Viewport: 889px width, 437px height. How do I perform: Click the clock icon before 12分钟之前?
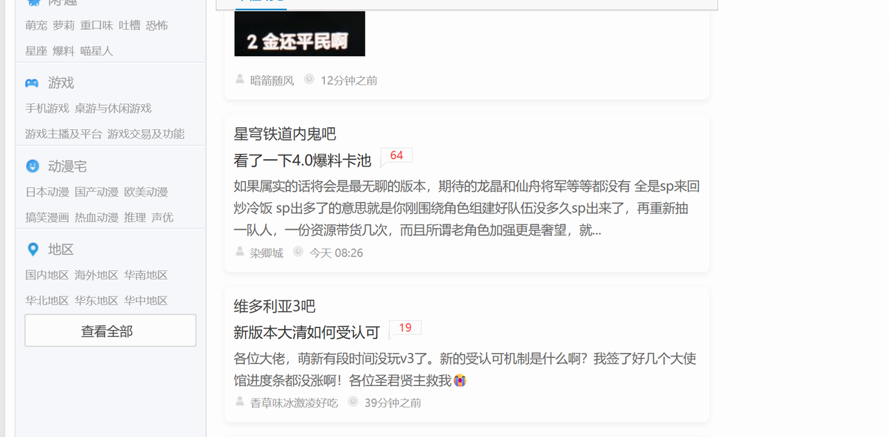point(309,80)
